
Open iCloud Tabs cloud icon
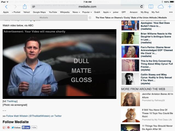(x=161, y=7)
